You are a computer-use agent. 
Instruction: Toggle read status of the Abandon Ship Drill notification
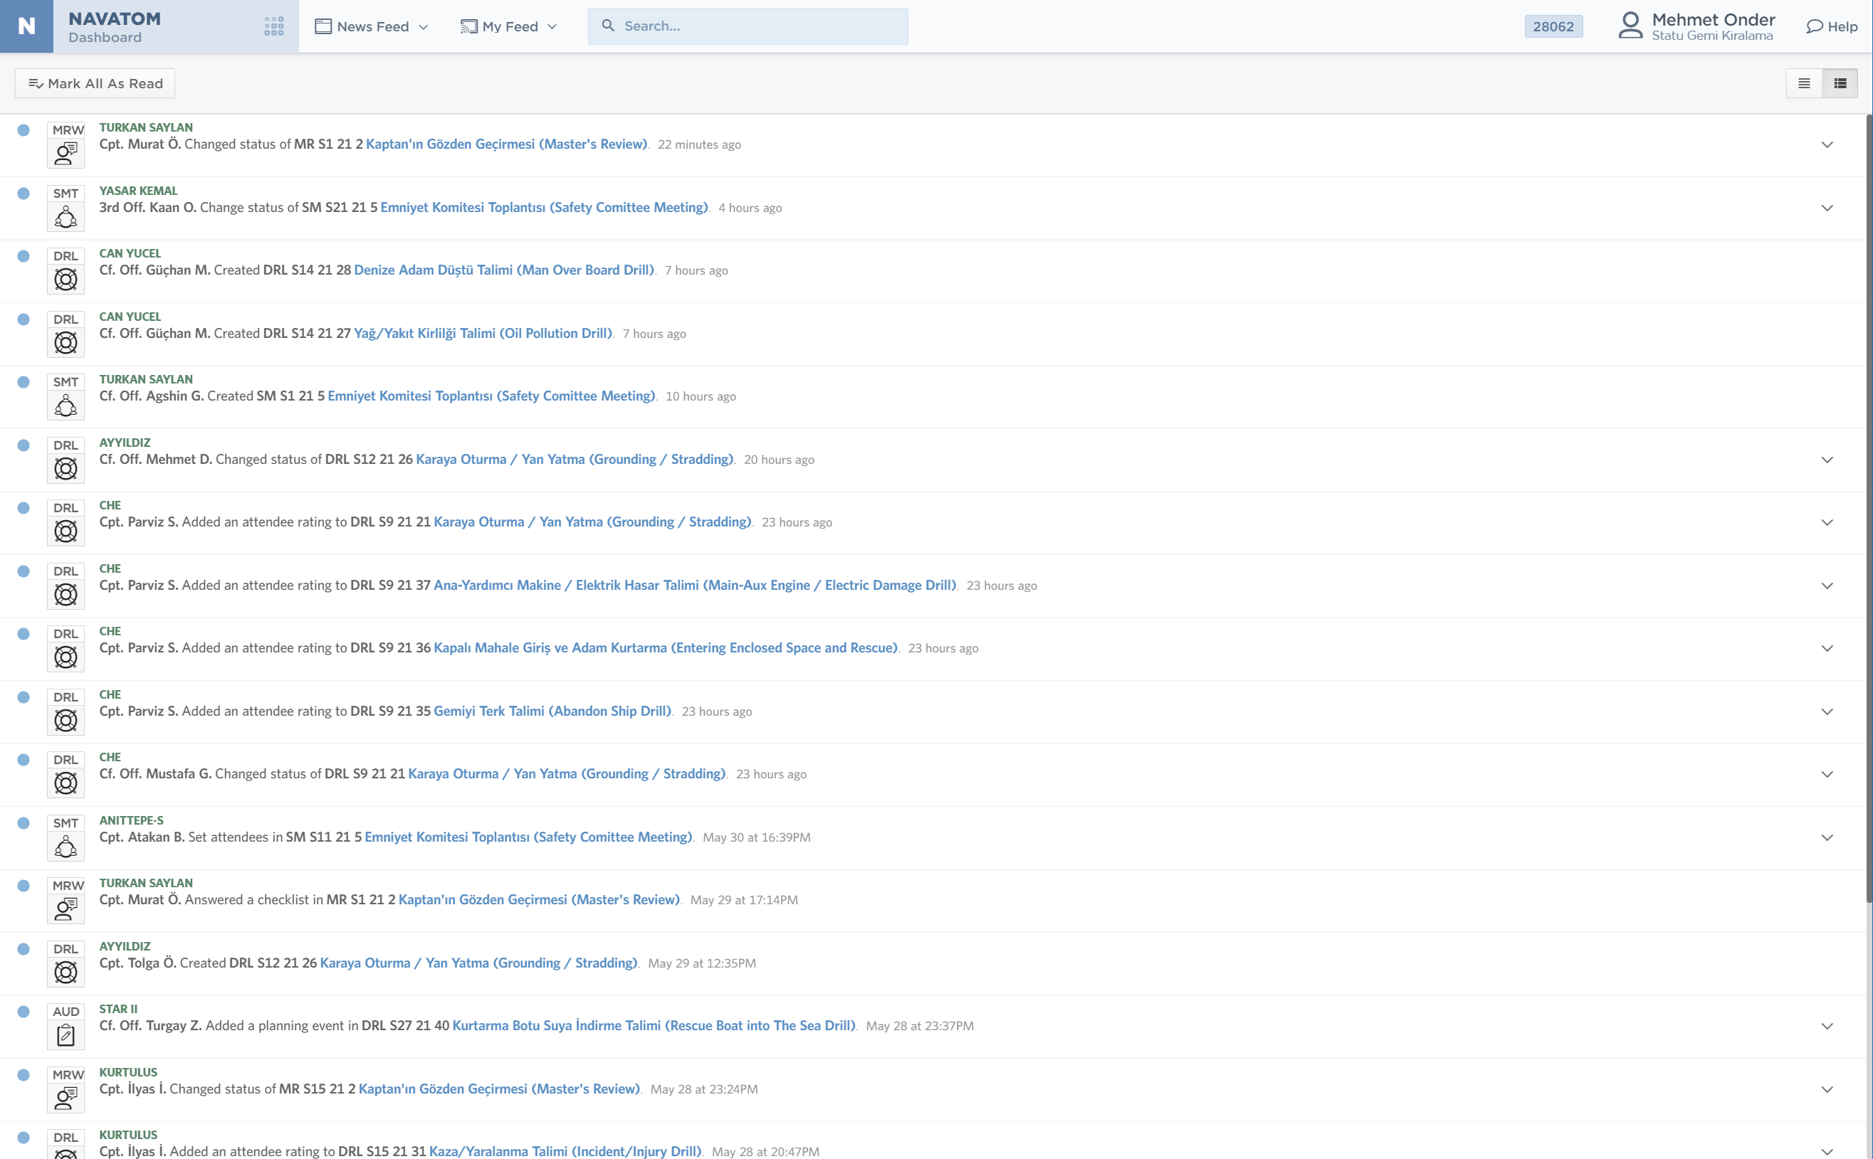(23, 697)
